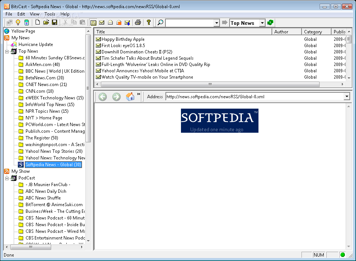Open the Tools menu

pos(50,14)
